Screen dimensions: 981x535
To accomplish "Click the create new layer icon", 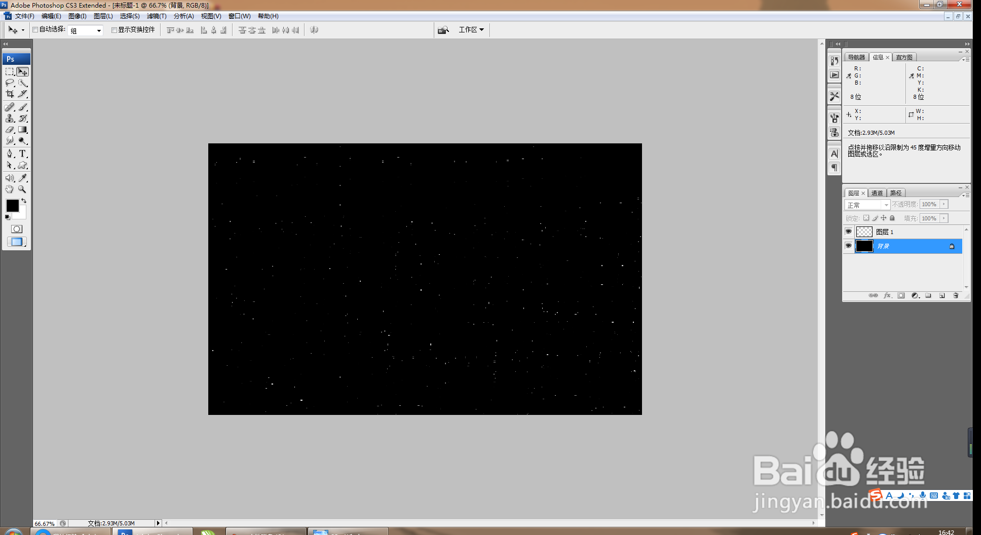I will [x=942, y=295].
